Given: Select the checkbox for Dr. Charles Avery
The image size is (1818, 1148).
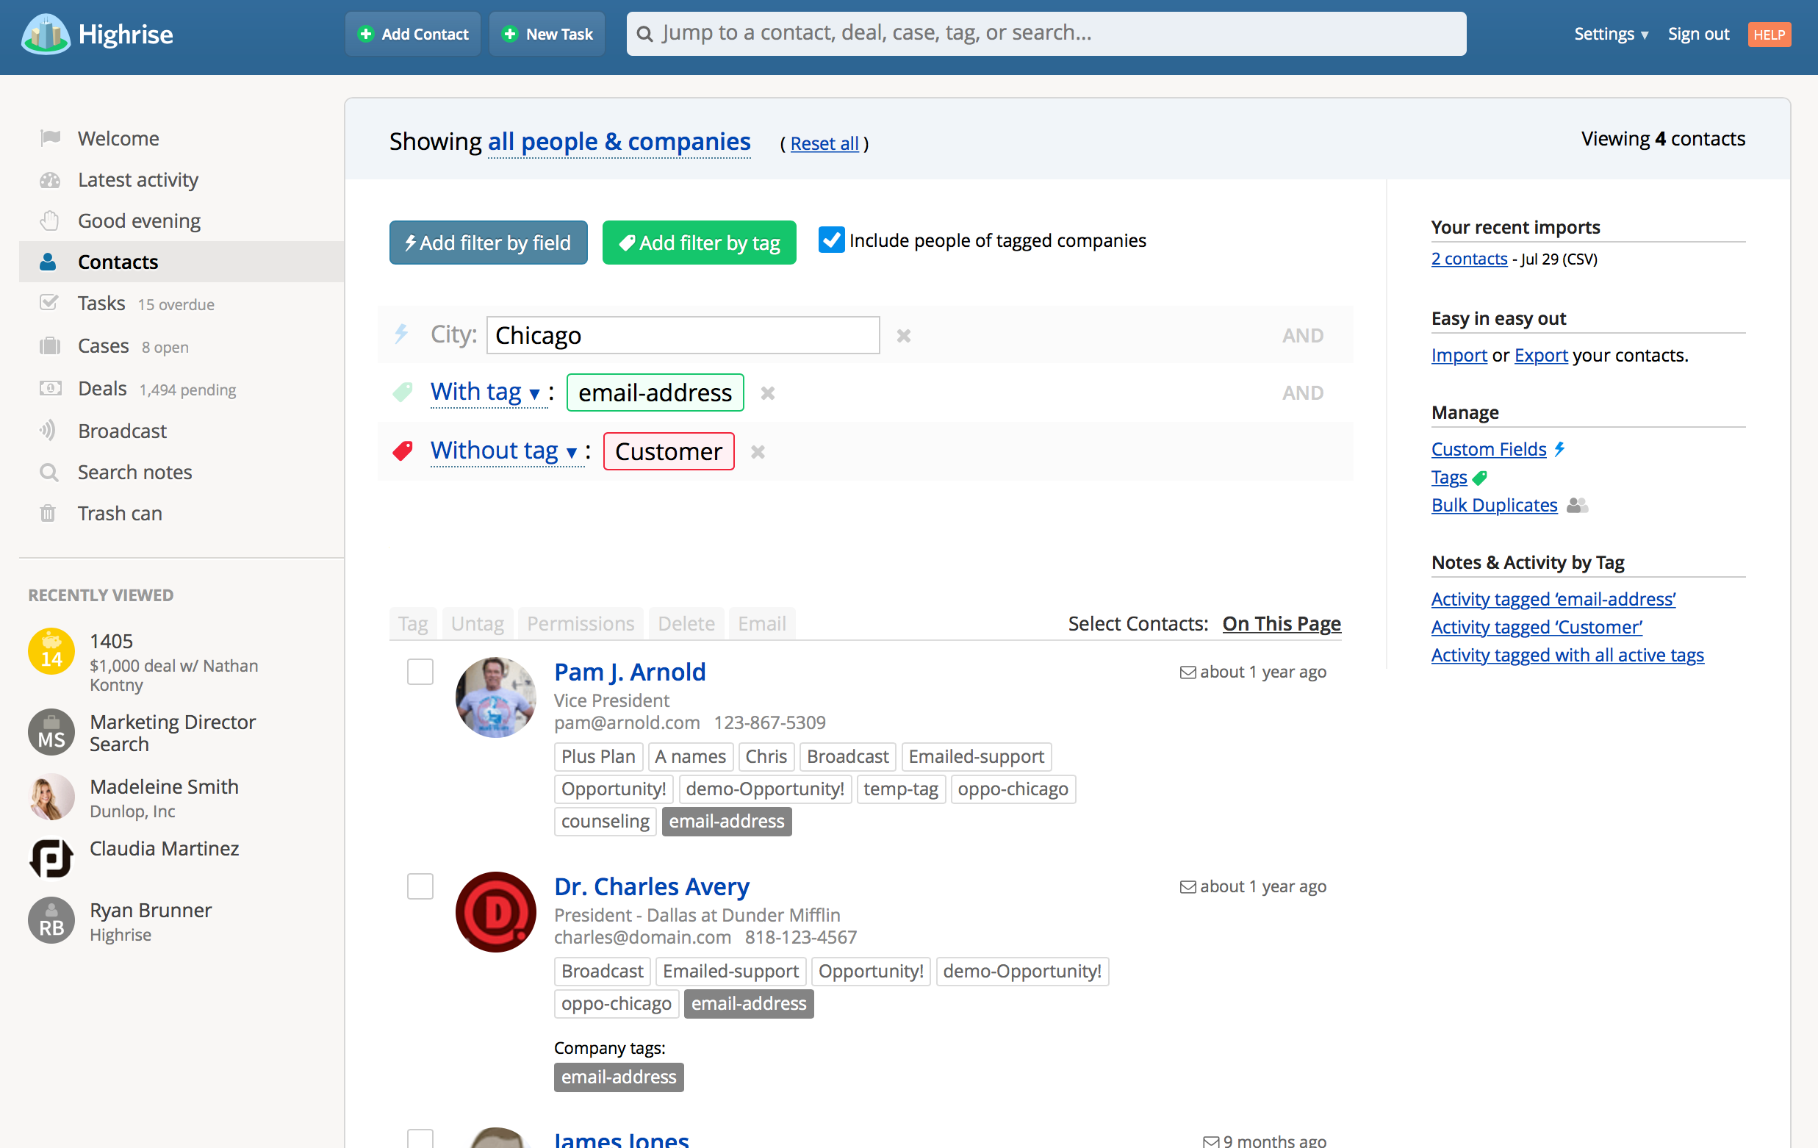Looking at the screenshot, I should [x=420, y=886].
